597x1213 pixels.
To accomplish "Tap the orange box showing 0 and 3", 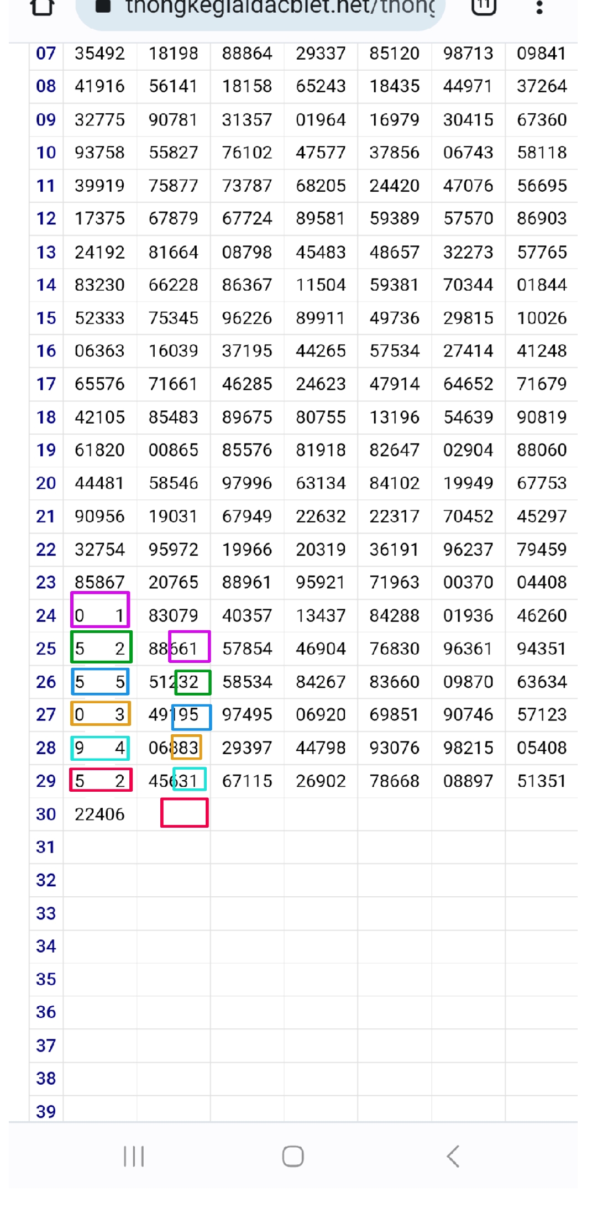I will 100,714.
